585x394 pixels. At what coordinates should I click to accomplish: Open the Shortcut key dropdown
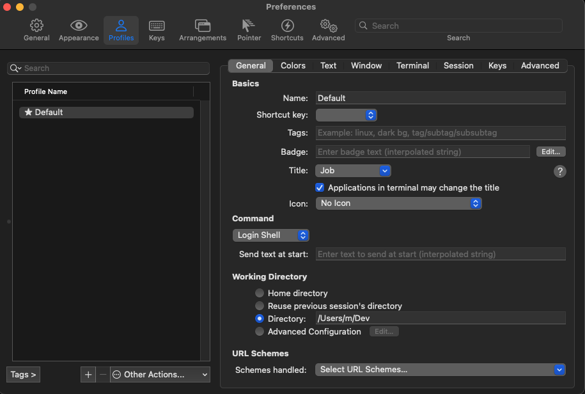347,115
